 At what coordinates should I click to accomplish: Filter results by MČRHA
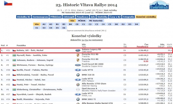click(x=82, y=21)
